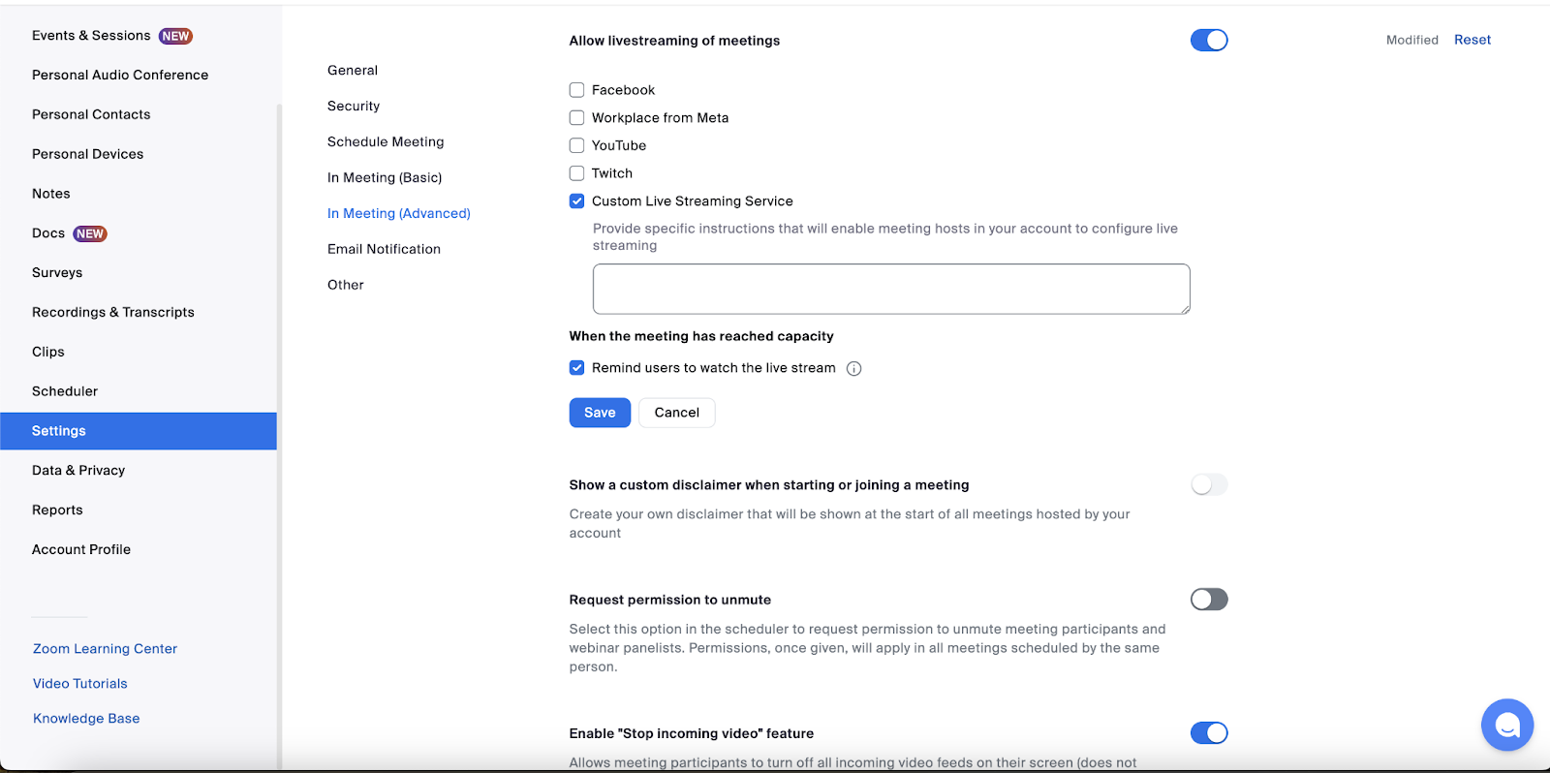The width and height of the screenshot is (1550, 773).
Task: Open the Security settings section
Action: click(x=354, y=106)
